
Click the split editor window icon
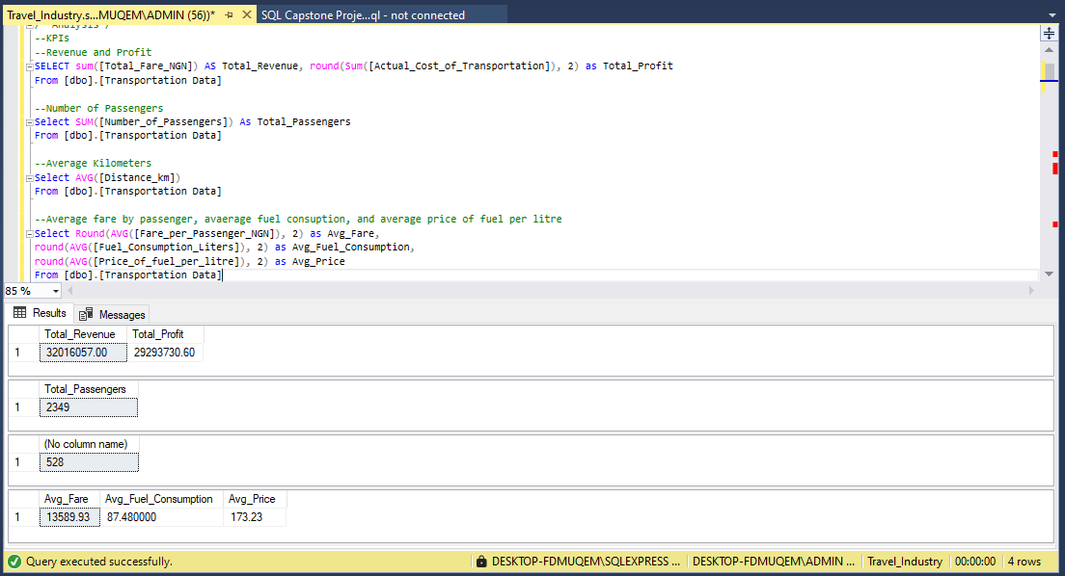[x=1048, y=32]
